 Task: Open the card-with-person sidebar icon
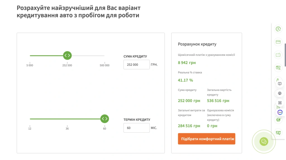coord(278,68)
